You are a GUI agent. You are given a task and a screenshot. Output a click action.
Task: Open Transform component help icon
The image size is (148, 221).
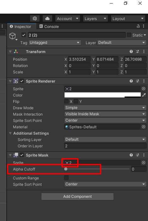[x=131, y=51]
